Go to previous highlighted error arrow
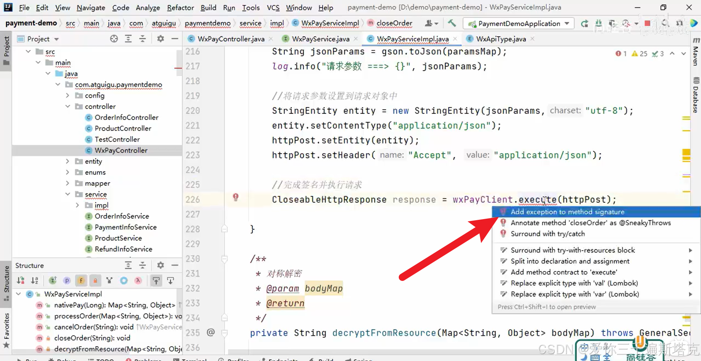 [672, 53]
